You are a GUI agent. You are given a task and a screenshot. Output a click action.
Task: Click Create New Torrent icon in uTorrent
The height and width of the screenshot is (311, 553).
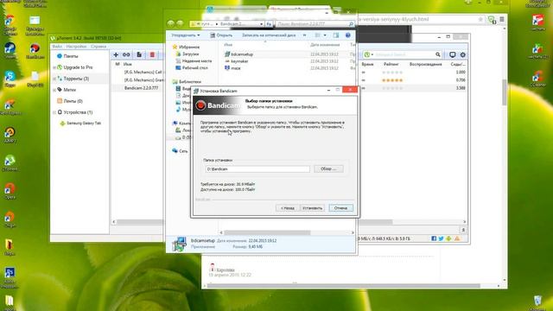[139, 54]
